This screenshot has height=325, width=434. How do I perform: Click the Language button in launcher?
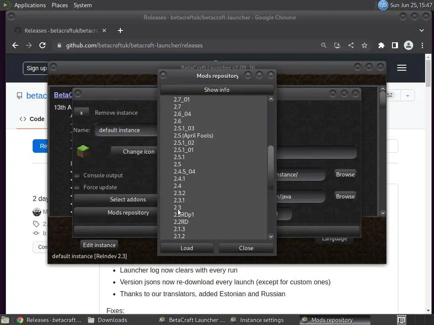coord(334,239)
